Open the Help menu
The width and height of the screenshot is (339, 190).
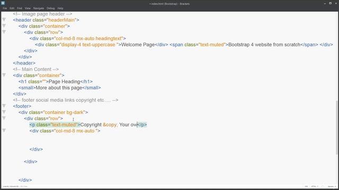[x=60, y=8]
